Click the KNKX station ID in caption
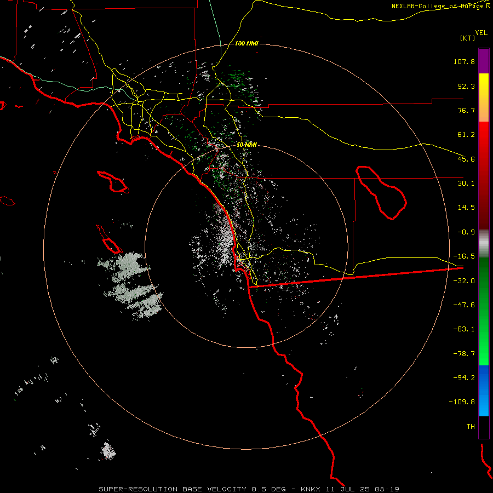The image size is (493, 493). 311,489
